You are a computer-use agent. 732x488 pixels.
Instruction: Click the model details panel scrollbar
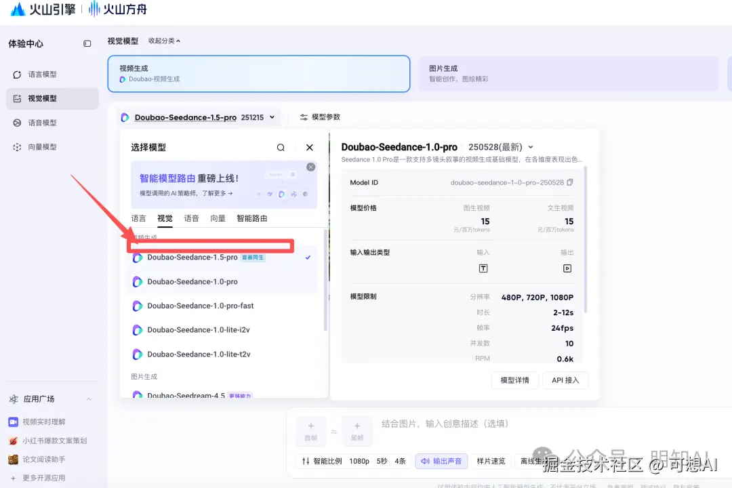pos(586,239)
